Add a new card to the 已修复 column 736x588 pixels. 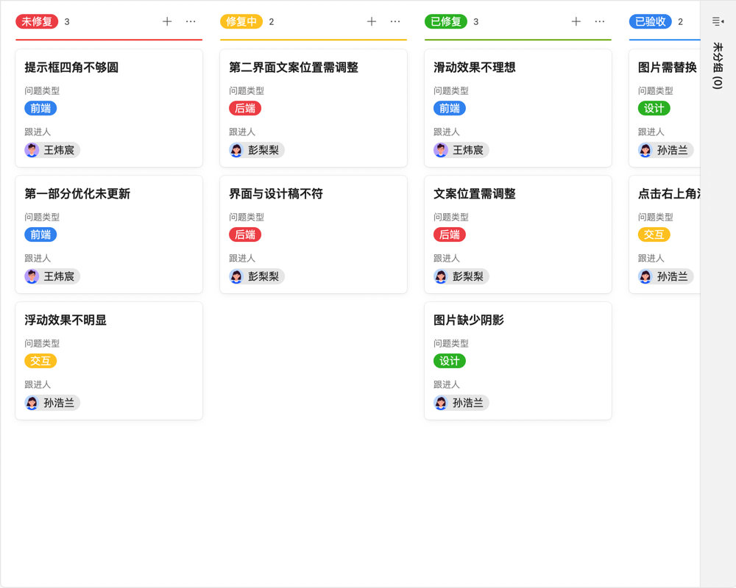[x=576, y=21]
